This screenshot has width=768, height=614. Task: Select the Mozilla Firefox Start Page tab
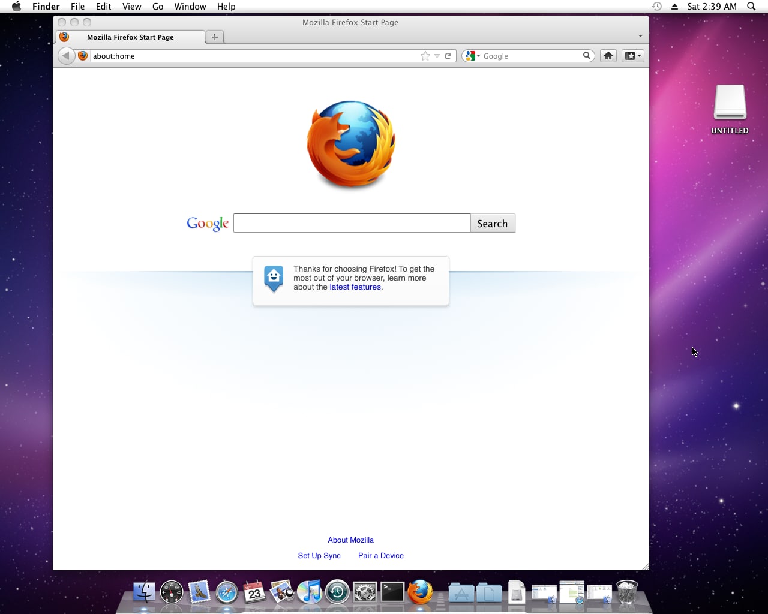click(131, 37)
